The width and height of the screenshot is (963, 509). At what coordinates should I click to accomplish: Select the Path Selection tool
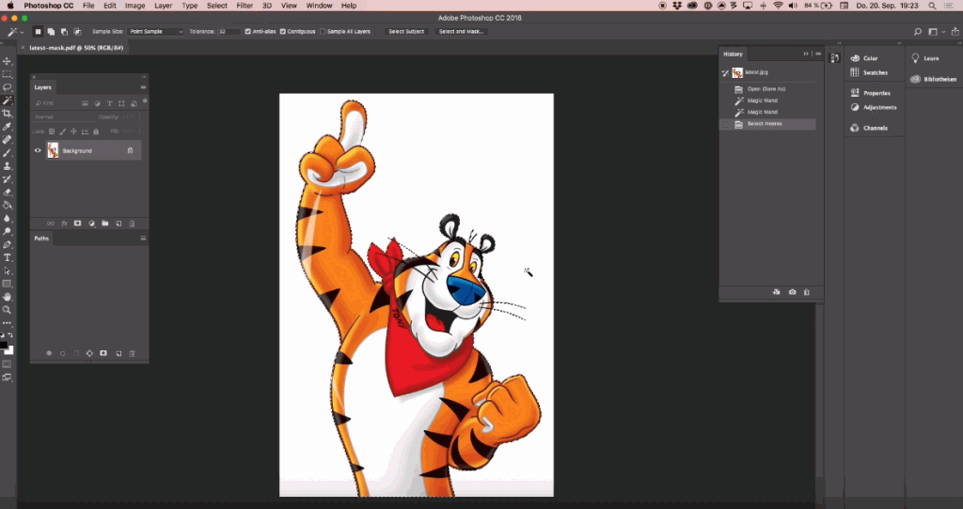(x=8, y=270)
